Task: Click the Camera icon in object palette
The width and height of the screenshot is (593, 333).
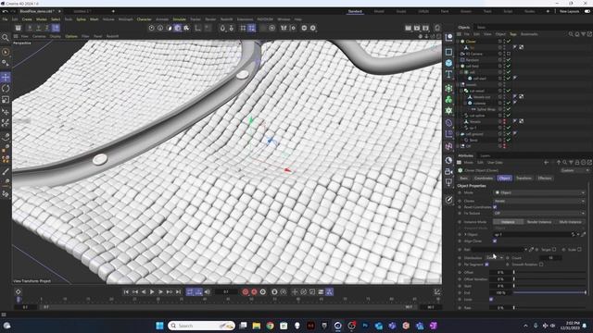Action: click(448, 172)
